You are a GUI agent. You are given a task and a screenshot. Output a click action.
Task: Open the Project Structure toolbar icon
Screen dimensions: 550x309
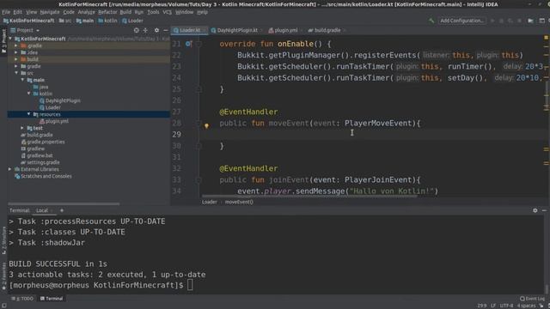(x=531, y=21)
